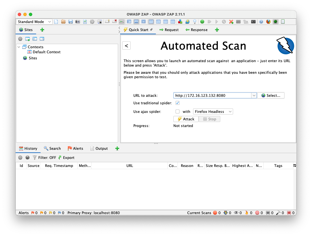312x236 pixels.
Task: Click the open session folder icon
Action: pyautogui.click(x=63, y=22)
